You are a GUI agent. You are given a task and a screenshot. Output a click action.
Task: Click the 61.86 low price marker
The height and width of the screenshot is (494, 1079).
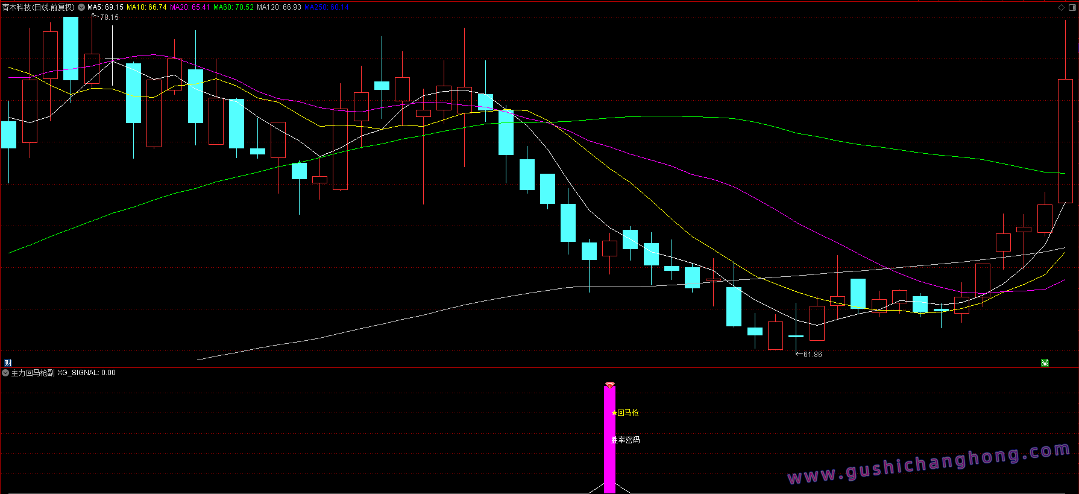(x=812, y=355)
